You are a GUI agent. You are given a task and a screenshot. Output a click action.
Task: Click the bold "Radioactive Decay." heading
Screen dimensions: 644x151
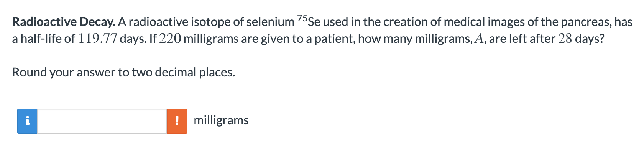(64, 22)
